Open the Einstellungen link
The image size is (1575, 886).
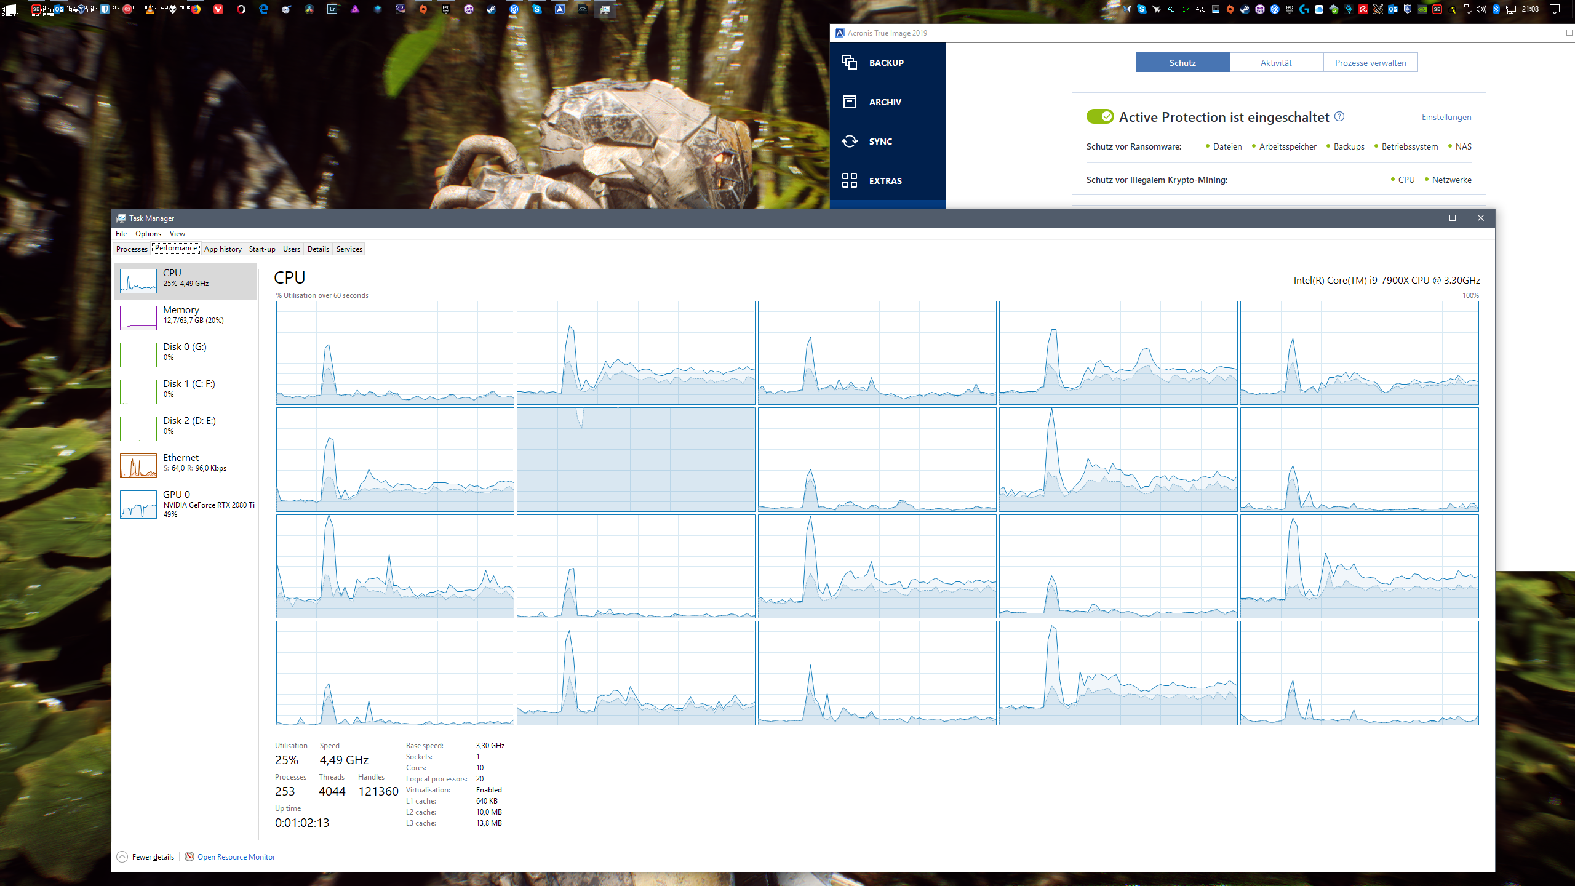tap(1446, 117)
